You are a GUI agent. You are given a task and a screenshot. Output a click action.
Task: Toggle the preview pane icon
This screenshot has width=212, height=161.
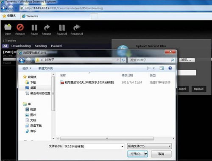[162, 68]
